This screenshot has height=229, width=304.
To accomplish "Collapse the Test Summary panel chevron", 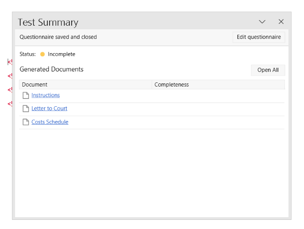I will [262, 22].
